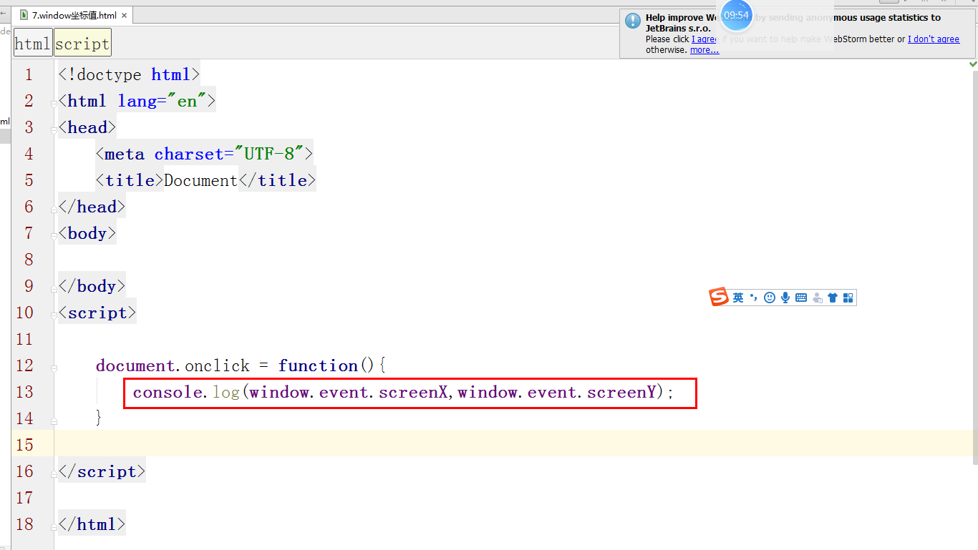Image resolution: width=978 pixels, height=550 pixels.
Task: Click the "<!doctype html>" line
Action: [x=130, y=74]
